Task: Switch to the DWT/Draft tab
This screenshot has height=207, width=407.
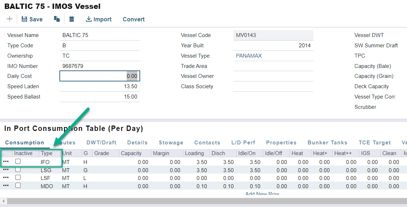Action: coord(101,143)
